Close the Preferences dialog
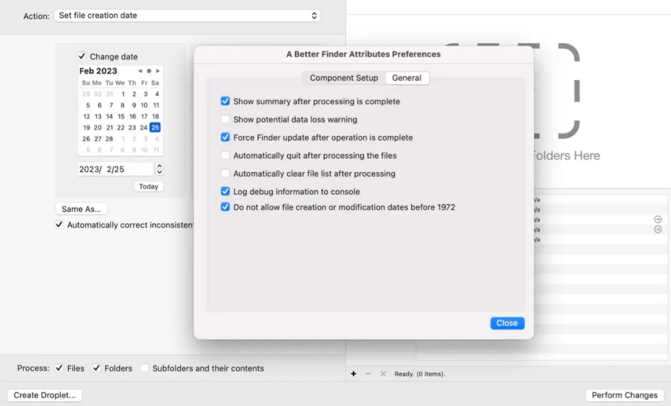The height and width of the screenshot is (406, 671). (x=507, y=323)
